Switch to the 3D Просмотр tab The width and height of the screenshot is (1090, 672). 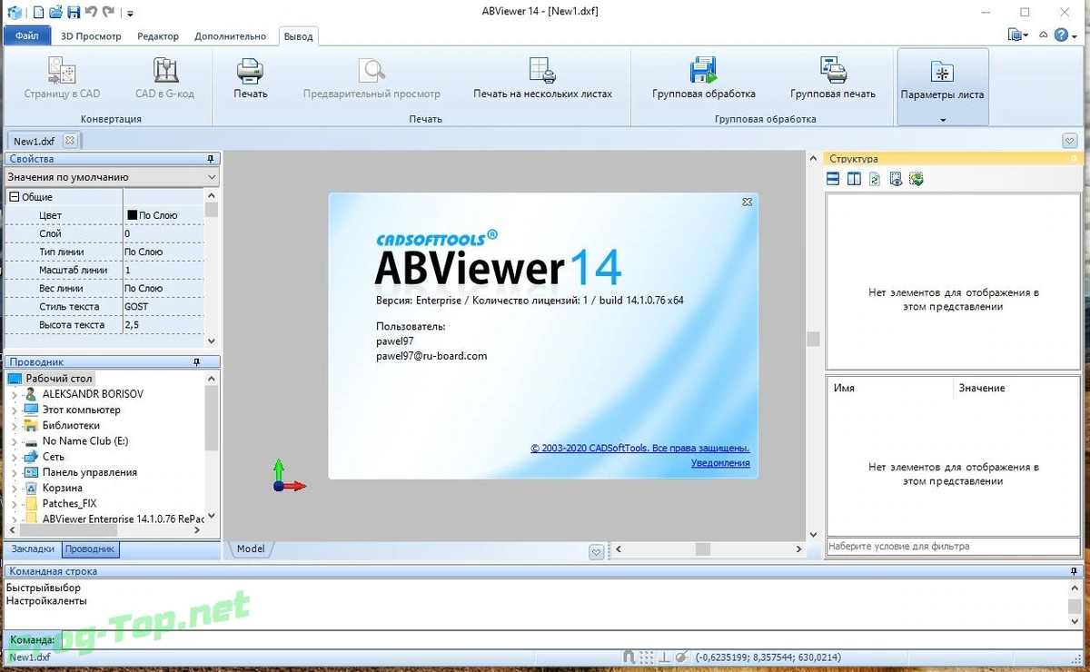point(91,36)
